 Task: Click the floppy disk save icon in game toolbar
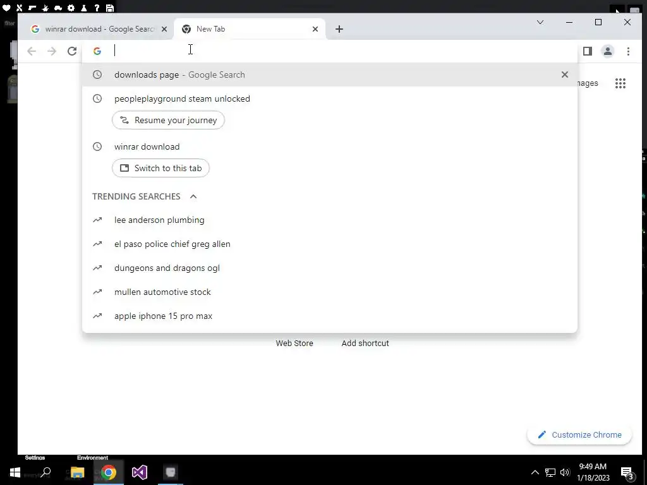[110, 8]
